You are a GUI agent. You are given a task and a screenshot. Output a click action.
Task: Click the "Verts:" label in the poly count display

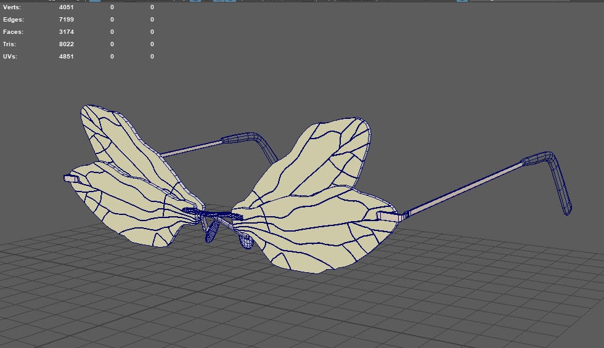[x=12, y=7]
